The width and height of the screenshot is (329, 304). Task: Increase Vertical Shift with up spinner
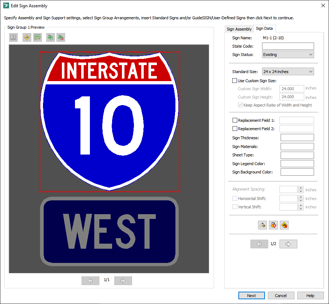(x=301, y=205)
